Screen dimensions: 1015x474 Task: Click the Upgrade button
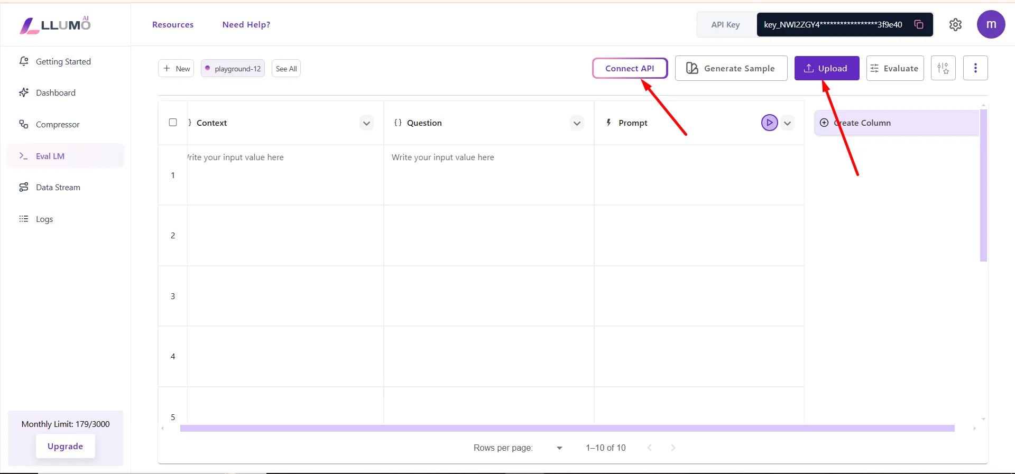[x=66, y=446]
